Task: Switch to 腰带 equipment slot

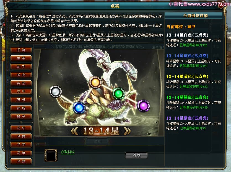Action: point(21,100)
